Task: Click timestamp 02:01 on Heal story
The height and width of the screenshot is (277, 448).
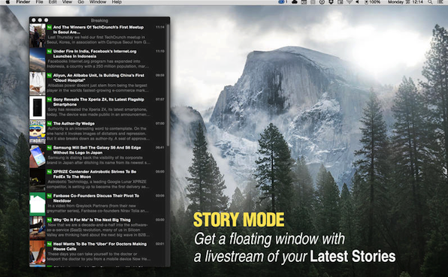Action: click(160, 244)
